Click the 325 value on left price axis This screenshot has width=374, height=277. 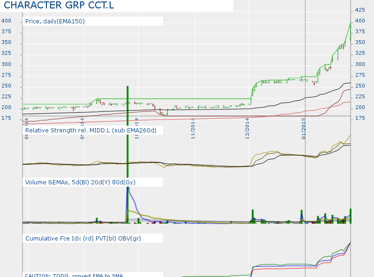point(6,53)
